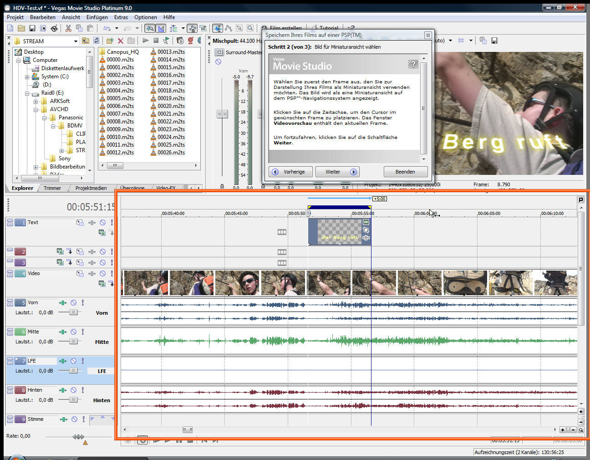
Task: Create a new project via toolbar icon
Action: tap(10, 28)
